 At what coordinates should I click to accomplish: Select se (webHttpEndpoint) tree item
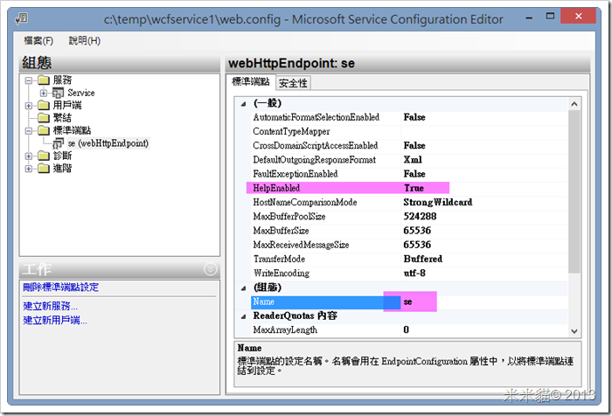[108, 143]
